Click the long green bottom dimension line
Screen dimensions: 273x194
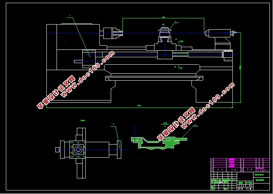[140, 108]
